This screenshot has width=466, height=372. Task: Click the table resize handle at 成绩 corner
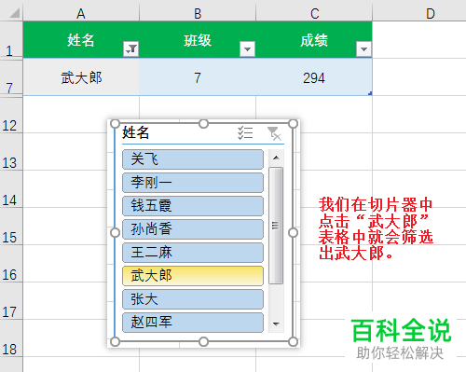coord(370,93)
